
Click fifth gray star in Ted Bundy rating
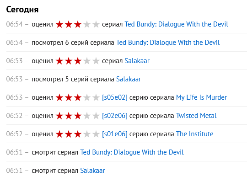[x=96, y=25]
